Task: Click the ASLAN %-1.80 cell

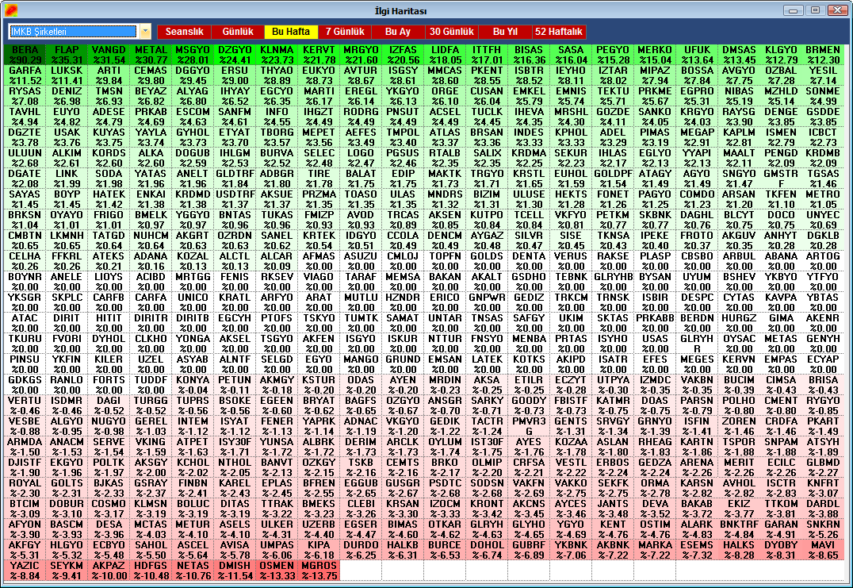Action: pyautogui.click(x=613, y=447)
